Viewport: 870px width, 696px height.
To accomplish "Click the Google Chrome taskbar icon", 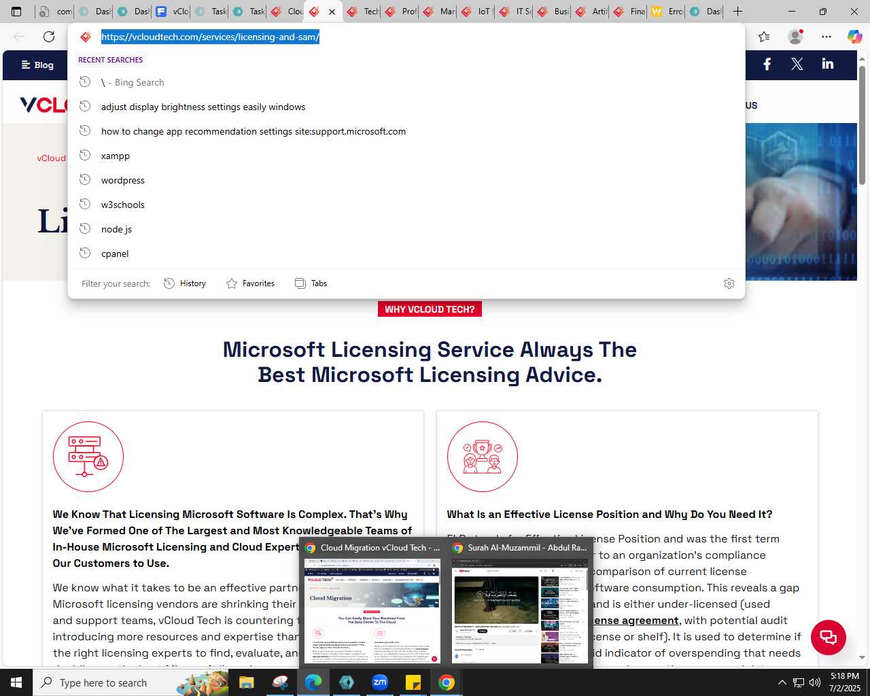I will 447,682.
